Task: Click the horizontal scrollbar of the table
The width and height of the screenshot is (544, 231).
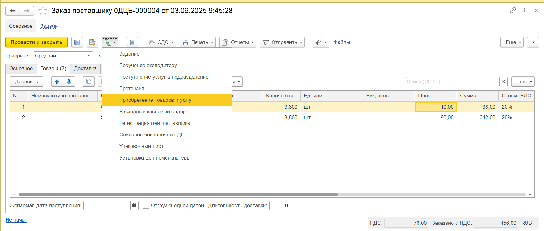Action: click(x=178, y=194)
